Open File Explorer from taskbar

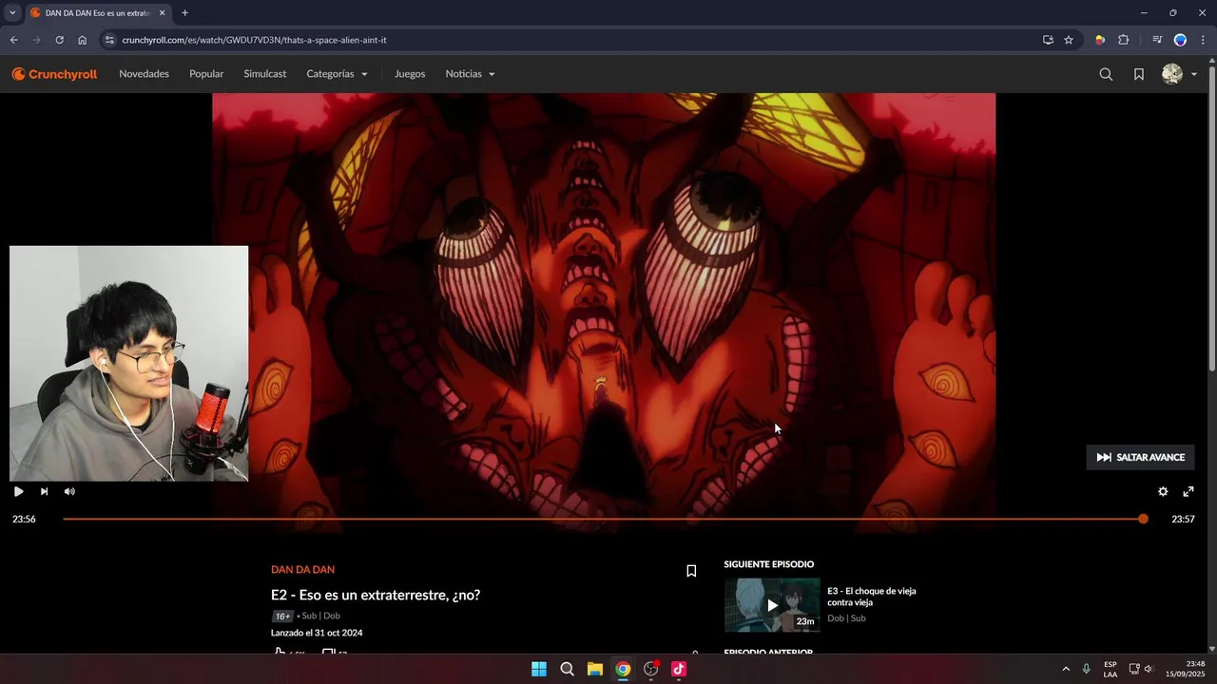(x=594, y=669)
